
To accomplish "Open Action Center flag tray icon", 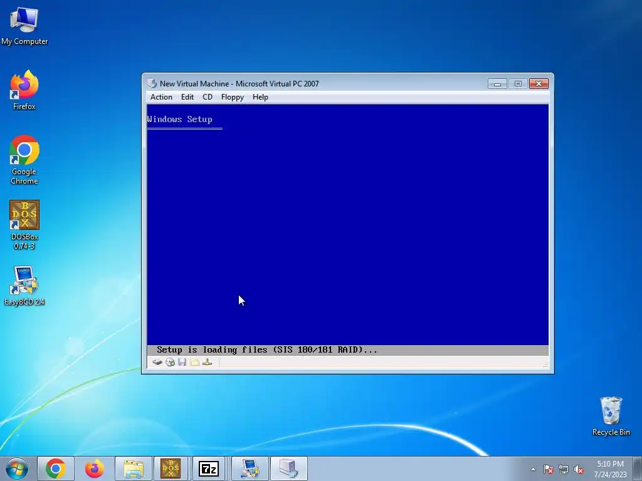I will coord(549,469).
